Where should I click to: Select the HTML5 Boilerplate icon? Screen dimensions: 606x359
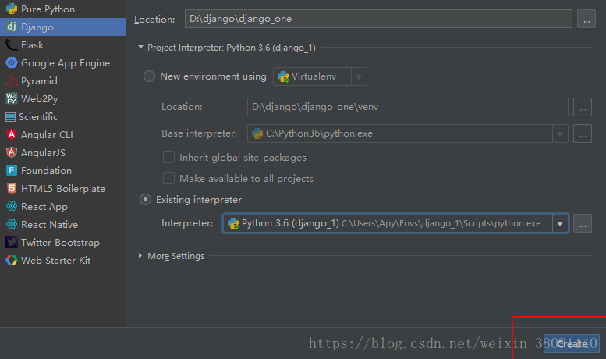click(12, 188)
